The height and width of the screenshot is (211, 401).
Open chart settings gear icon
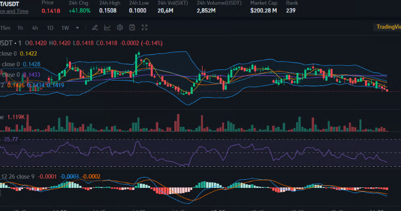coord(120,28)
